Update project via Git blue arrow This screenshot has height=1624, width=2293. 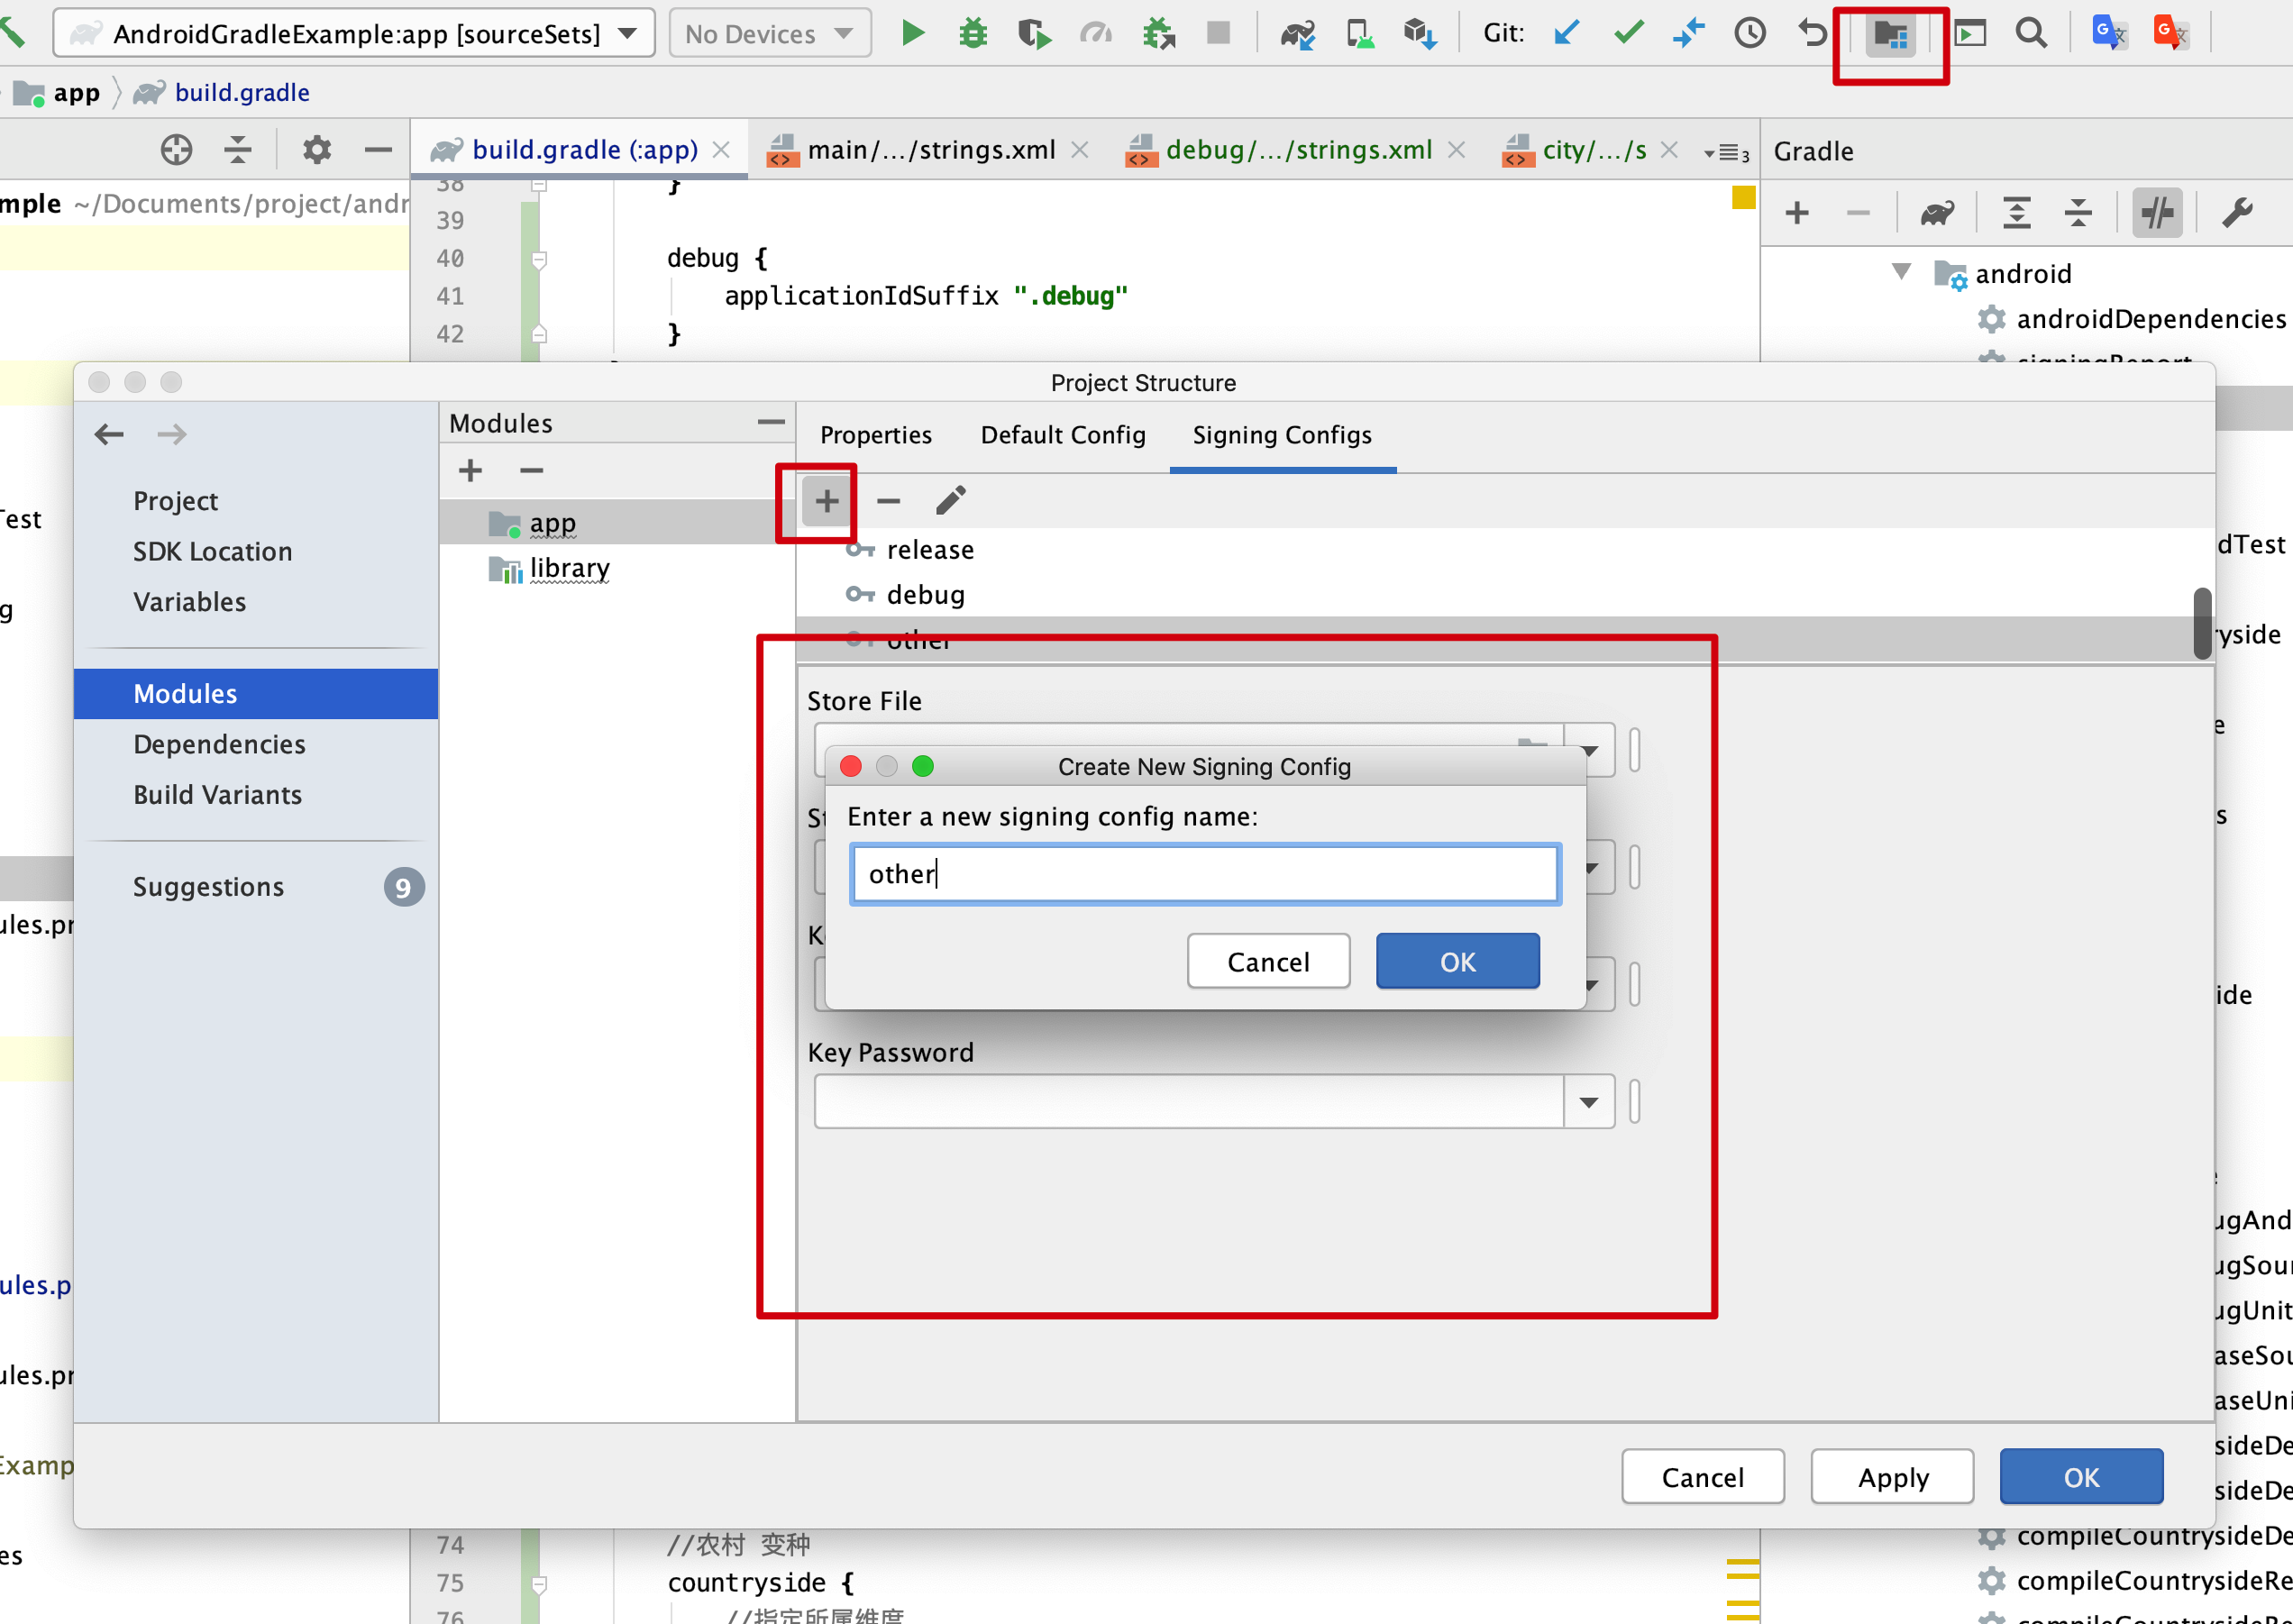click(x=1567, y=33)
